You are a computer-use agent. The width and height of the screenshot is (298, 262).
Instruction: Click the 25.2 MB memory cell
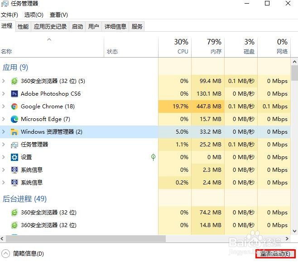pyautogui.click(x=208, y=145)
